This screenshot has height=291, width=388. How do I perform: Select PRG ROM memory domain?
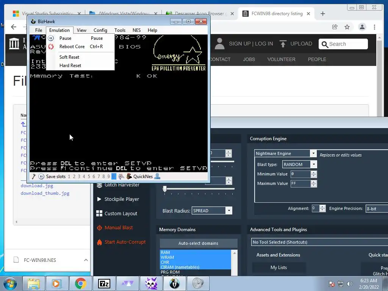pyautogui.click(x=196, y=272)
